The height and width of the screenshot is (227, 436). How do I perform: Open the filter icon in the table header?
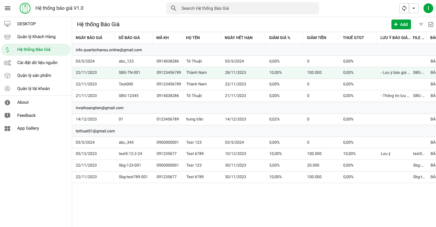[x=421, y=24]
